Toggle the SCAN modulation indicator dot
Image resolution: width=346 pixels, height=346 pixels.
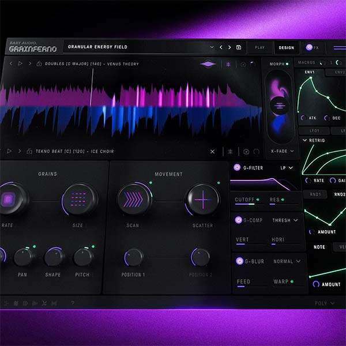[151, 182]
